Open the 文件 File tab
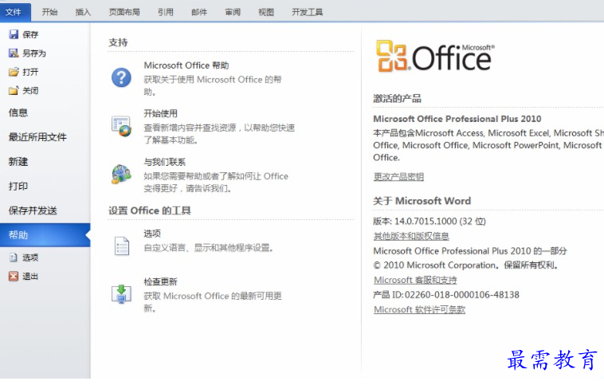604x385 pixels. point(14,12)
